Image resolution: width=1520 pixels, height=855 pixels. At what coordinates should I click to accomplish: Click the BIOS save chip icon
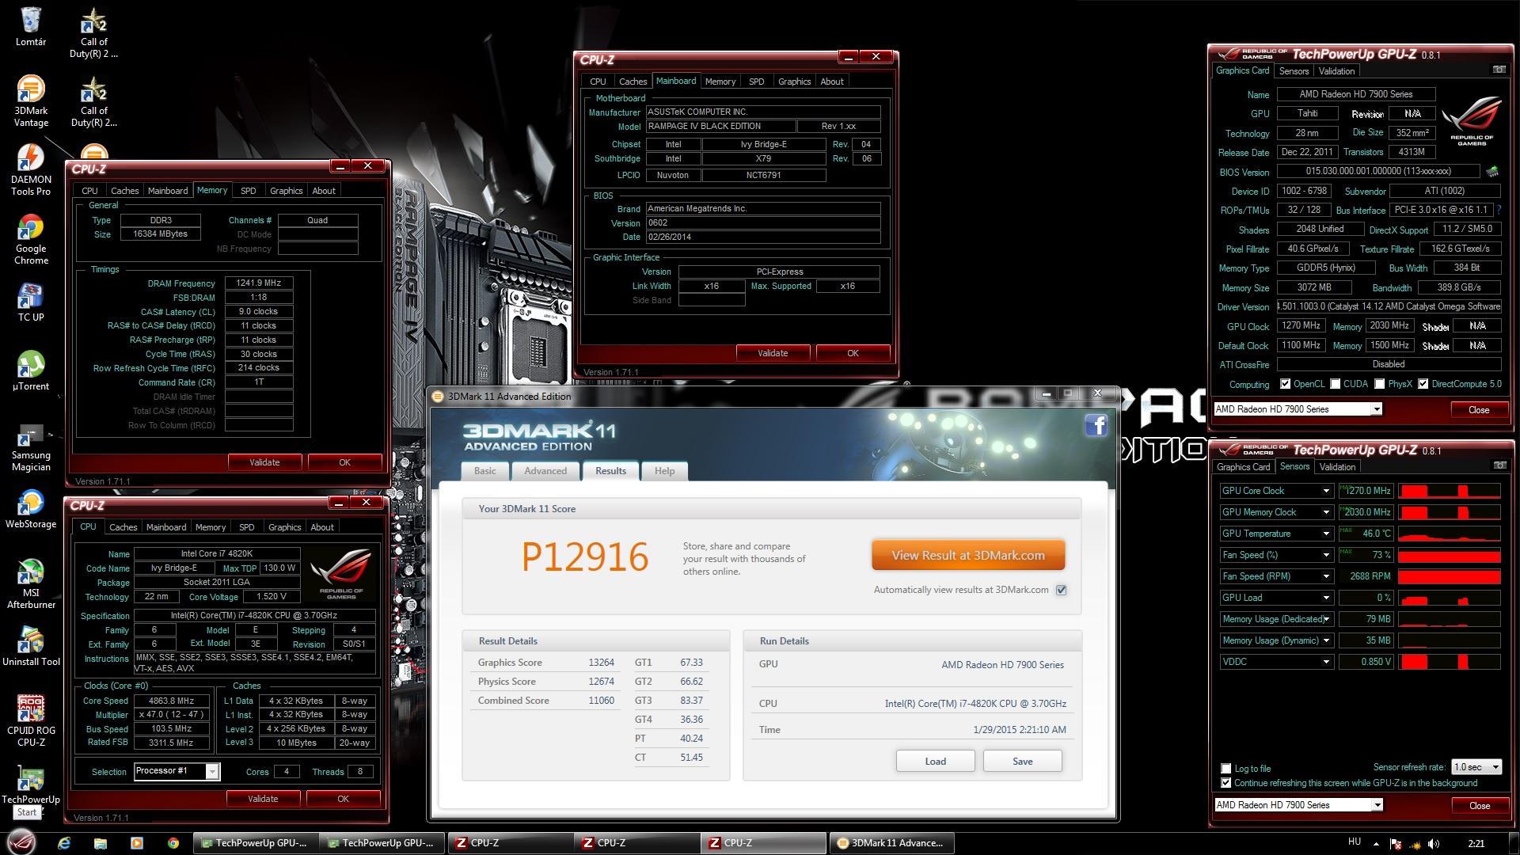1492,172
